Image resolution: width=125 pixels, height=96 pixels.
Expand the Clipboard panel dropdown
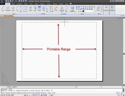pyautogui.click(x=112, y=12)
